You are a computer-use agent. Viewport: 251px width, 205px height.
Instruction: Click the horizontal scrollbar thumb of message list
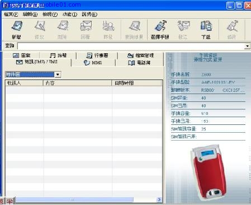(x=74, y=199)
